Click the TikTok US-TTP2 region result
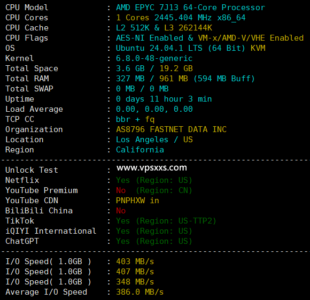This screenshot has height=300, width=310. click(166, 221)
